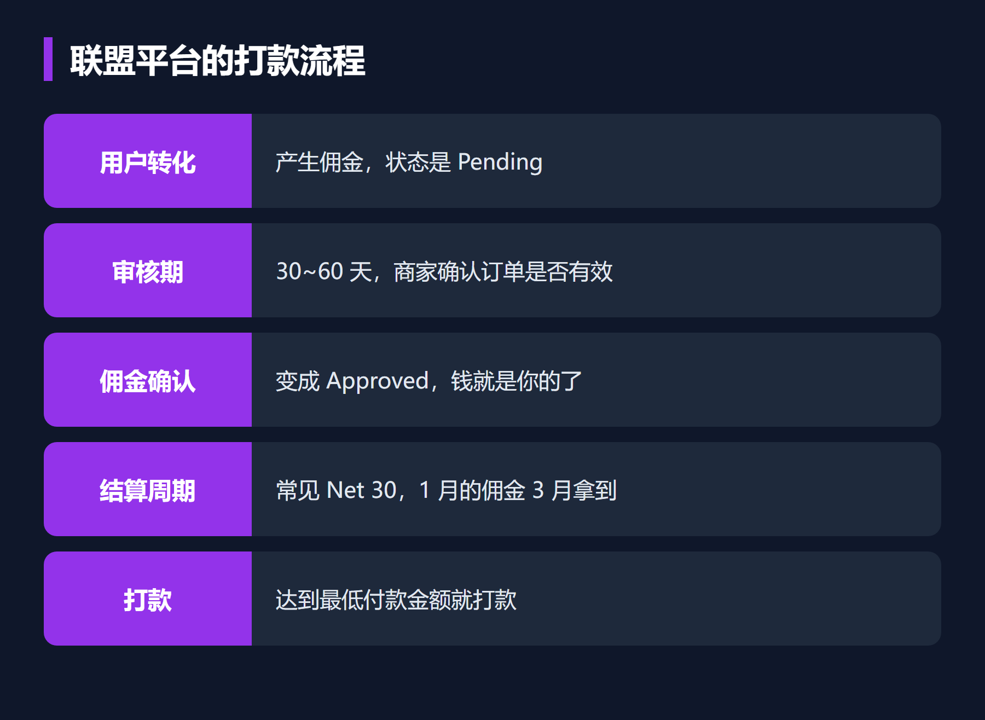Click text 达到最低付款金额就打款
Viewport: 985px width, 720px height.
pos(396,600)
